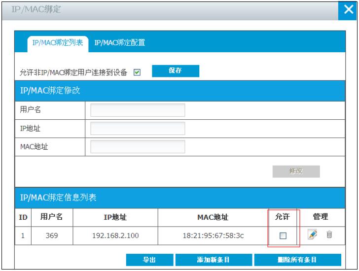Add a new entry with 添加新条目

(213, 260)
